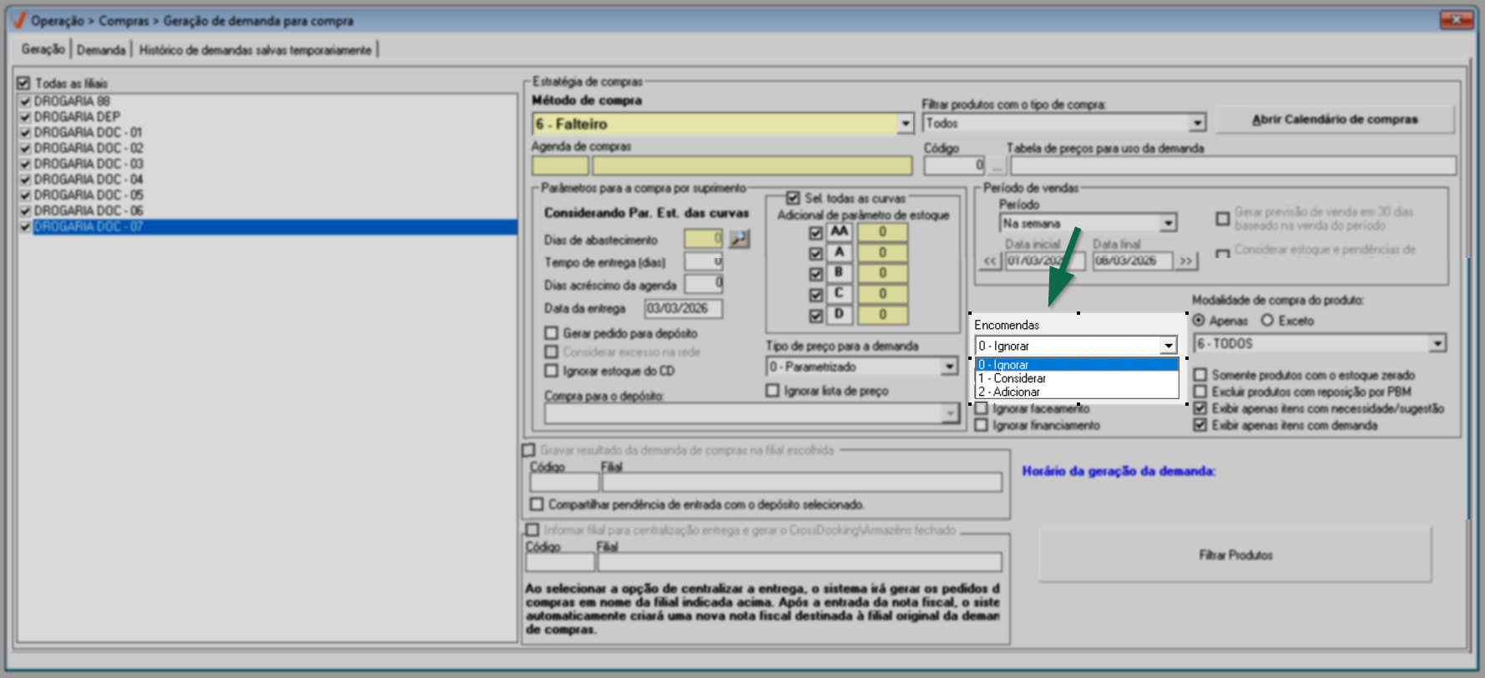Close the Geração de demanda window
Image resolution: width=1485 pixels, height=678 pixels.
tap(1456, 20)
